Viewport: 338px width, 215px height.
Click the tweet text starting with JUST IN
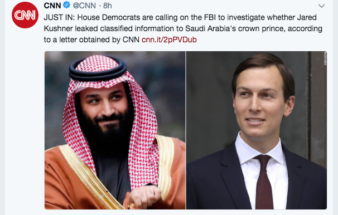[x=183, y=28]
